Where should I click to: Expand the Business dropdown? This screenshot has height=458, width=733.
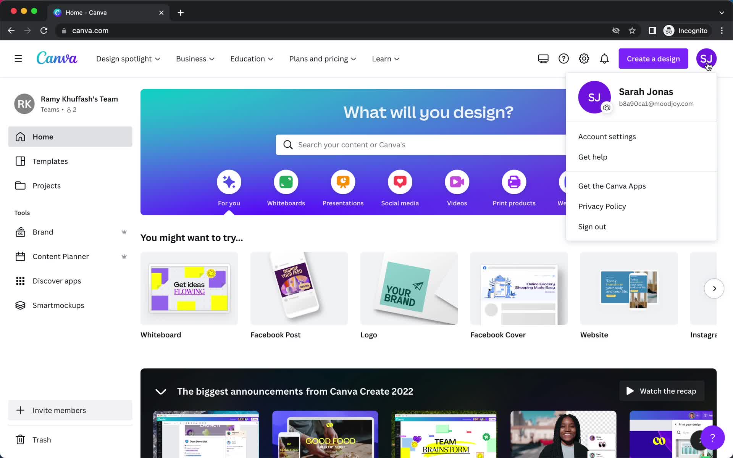(x=195, y=59)
